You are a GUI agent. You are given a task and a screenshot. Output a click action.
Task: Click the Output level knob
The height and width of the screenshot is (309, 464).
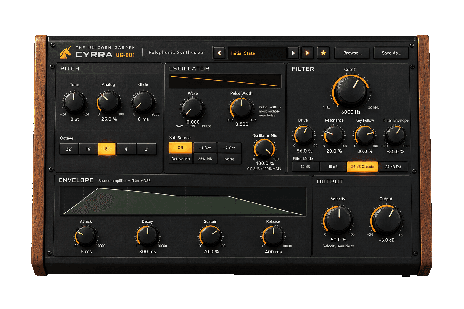point(386,220)
